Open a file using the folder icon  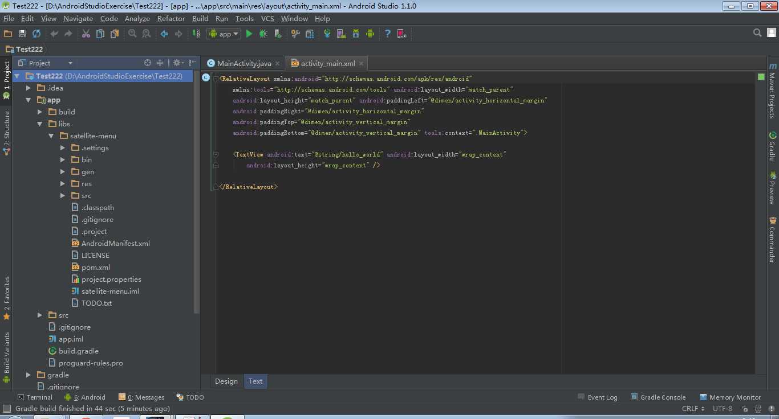8,34
